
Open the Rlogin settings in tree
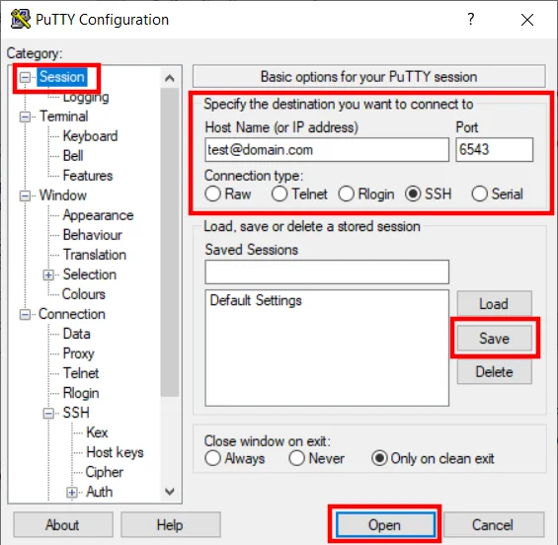coord(81,393)
